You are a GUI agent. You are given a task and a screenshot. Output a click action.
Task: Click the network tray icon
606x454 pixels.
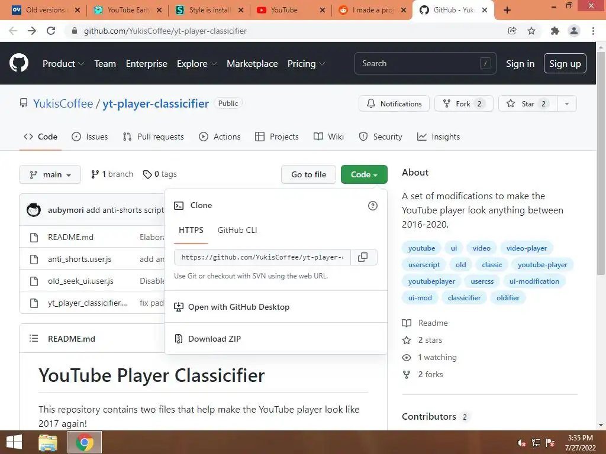click(536, 443)
